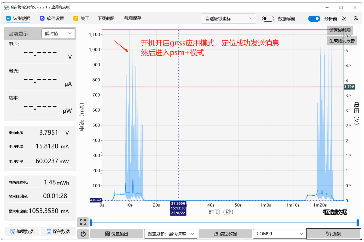This screenshot has height=242, width=364.
Task: Enable the 数据浮窗 toggle switch
Action: click(268, 19)
